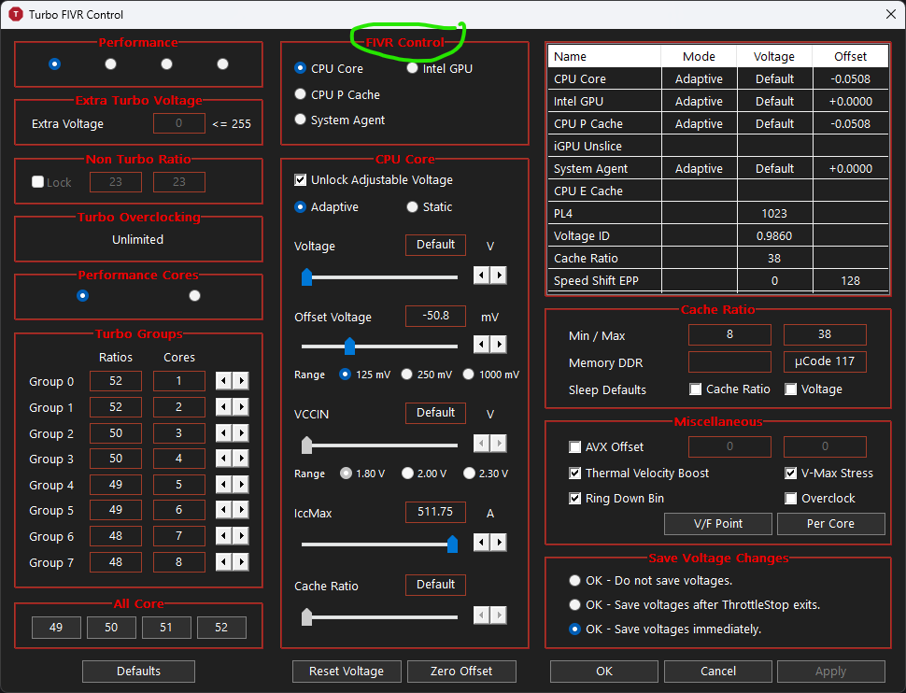
Task: Click All Core 52 button
Action: coord(221,627)
